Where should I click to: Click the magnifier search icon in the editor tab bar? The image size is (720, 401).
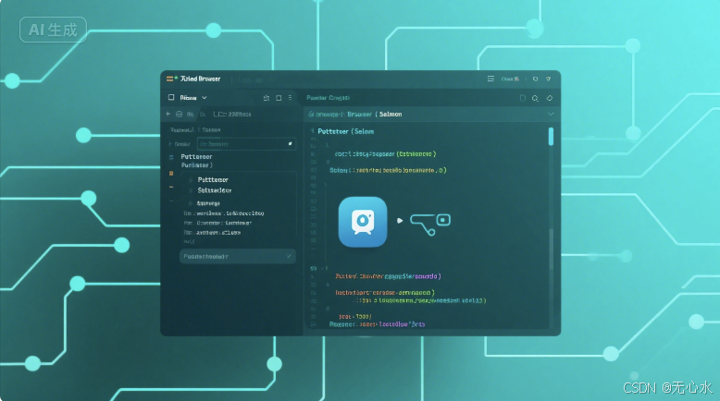click(535, 98)
